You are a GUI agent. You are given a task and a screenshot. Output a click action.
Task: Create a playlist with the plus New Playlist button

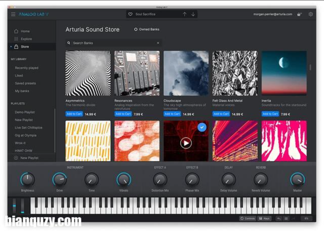point(26,158)
